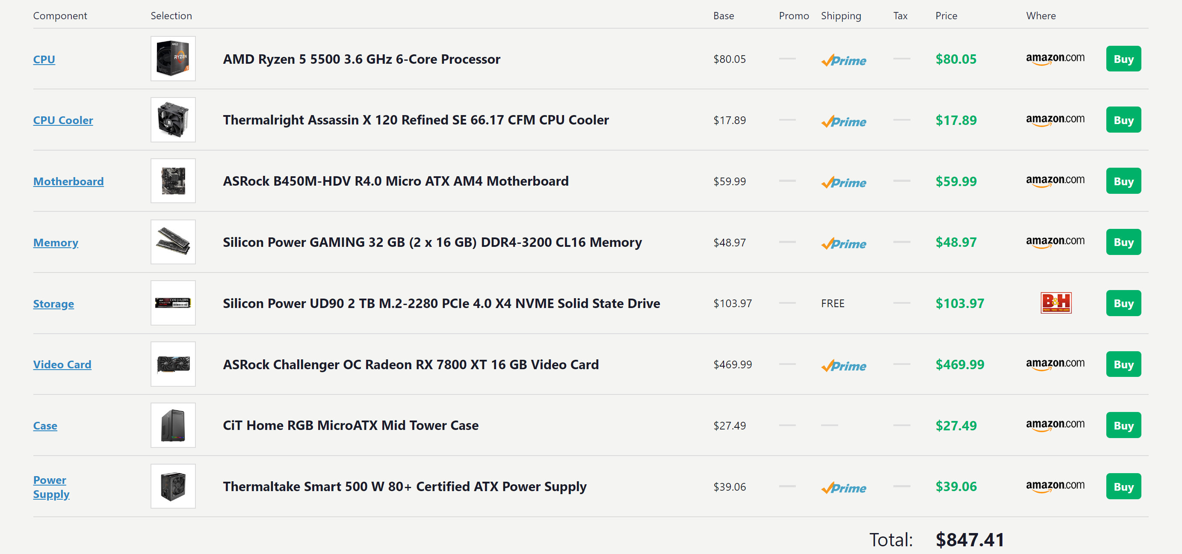Buy the Thermalright CPU Cooler
Screen dimensions: 1182x554
click(x=1123, y=120)
